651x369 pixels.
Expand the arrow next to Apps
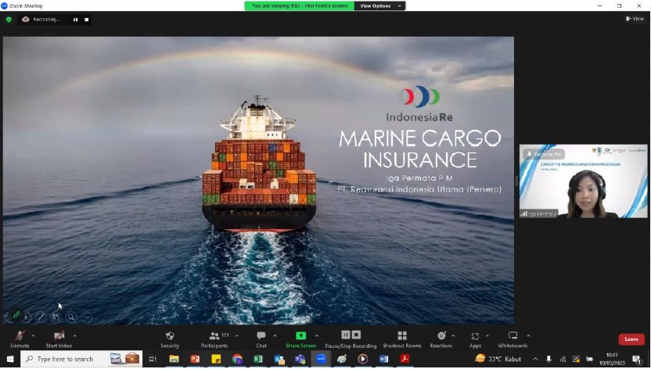(487, 335)
